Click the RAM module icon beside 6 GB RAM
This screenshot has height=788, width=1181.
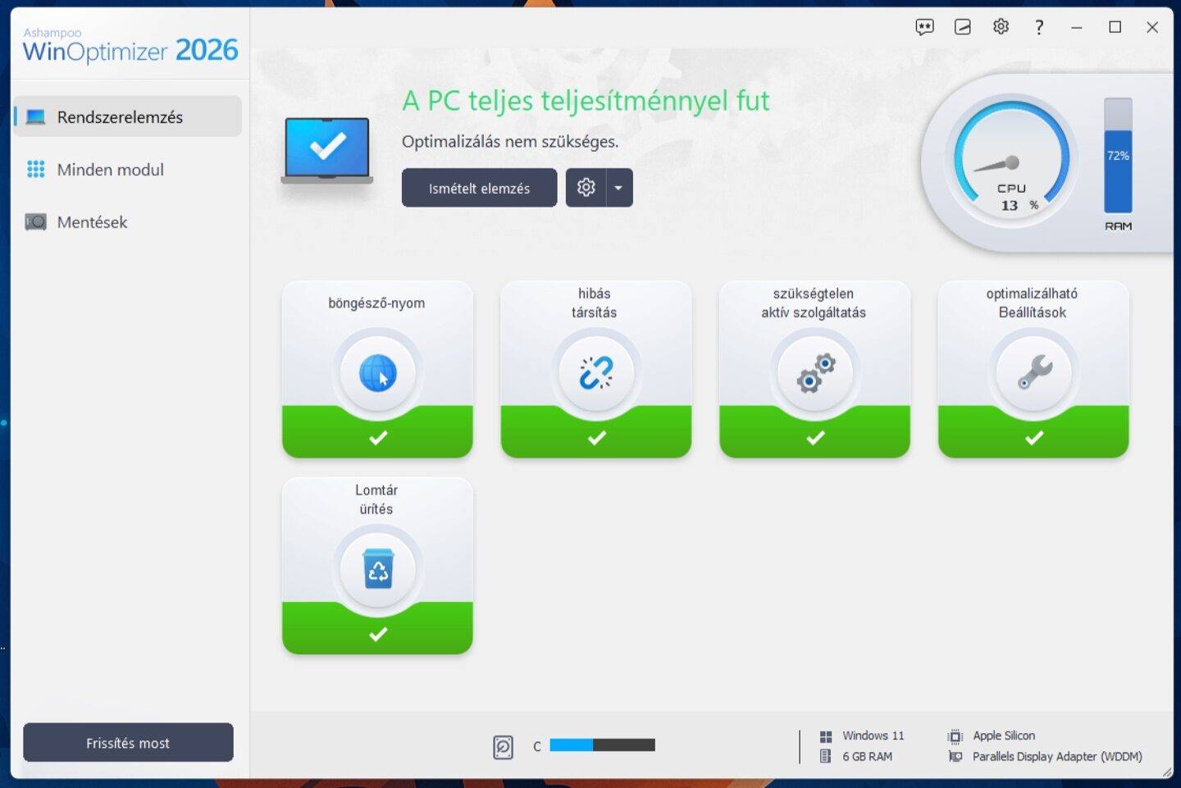(x=826, y=756)
